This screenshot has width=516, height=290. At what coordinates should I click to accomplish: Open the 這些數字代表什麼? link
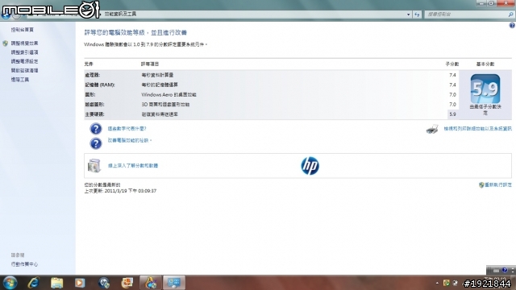pyautogui.click(x=127, y=129)
